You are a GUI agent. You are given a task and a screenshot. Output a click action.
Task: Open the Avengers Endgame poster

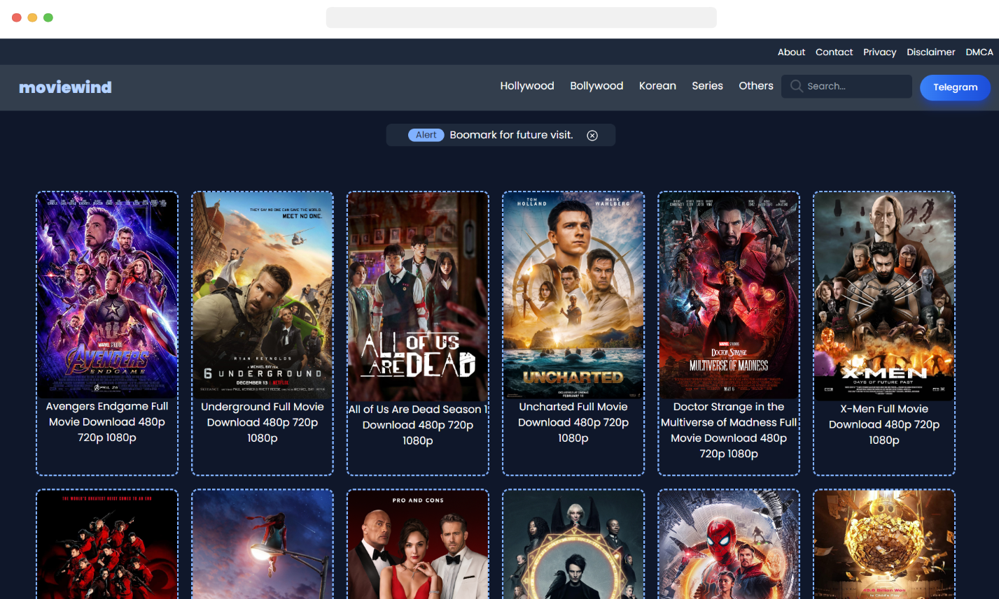(107, 296)
